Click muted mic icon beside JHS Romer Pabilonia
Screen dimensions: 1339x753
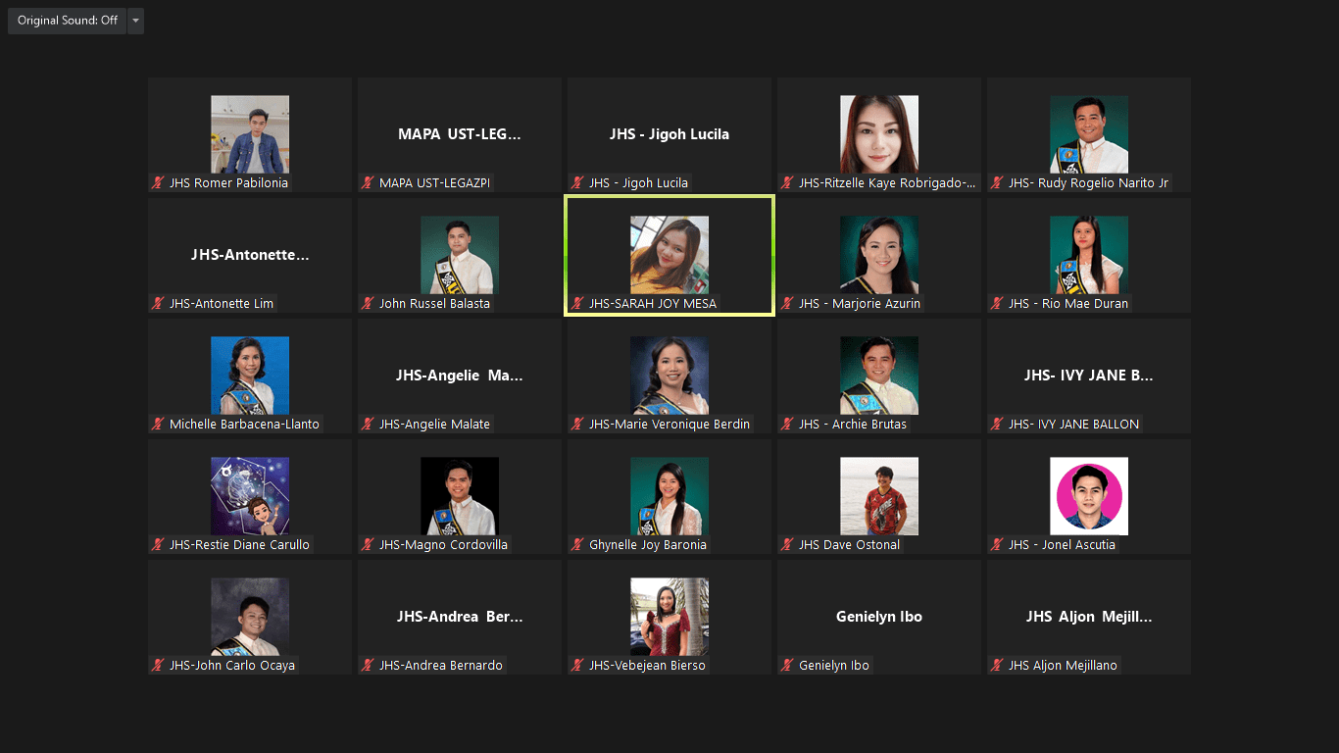pos(157,183)
